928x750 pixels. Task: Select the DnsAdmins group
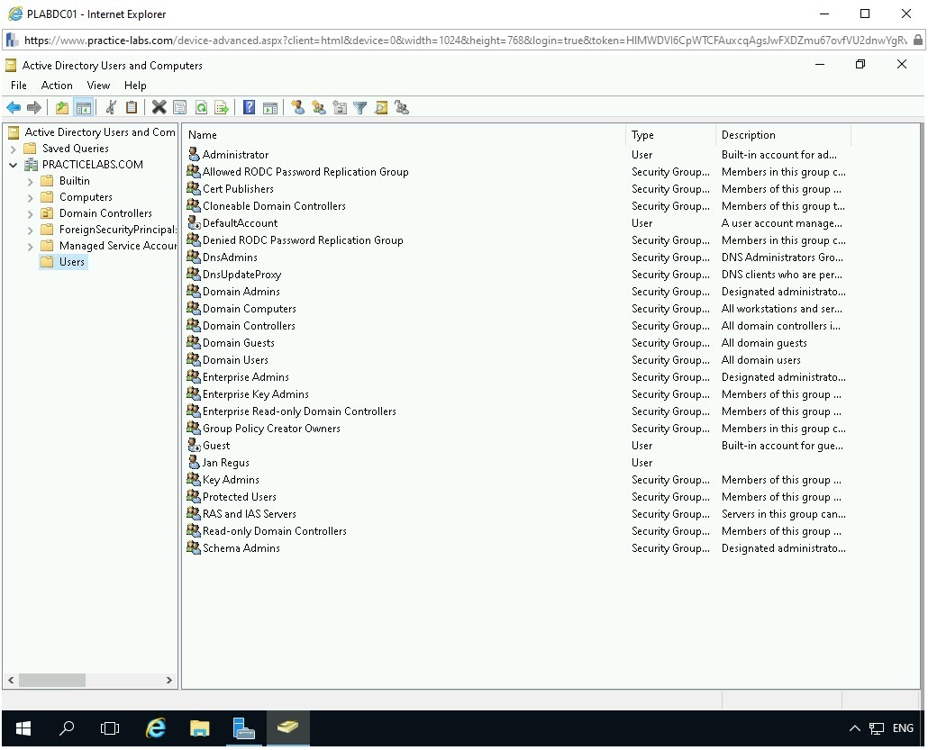230,258
